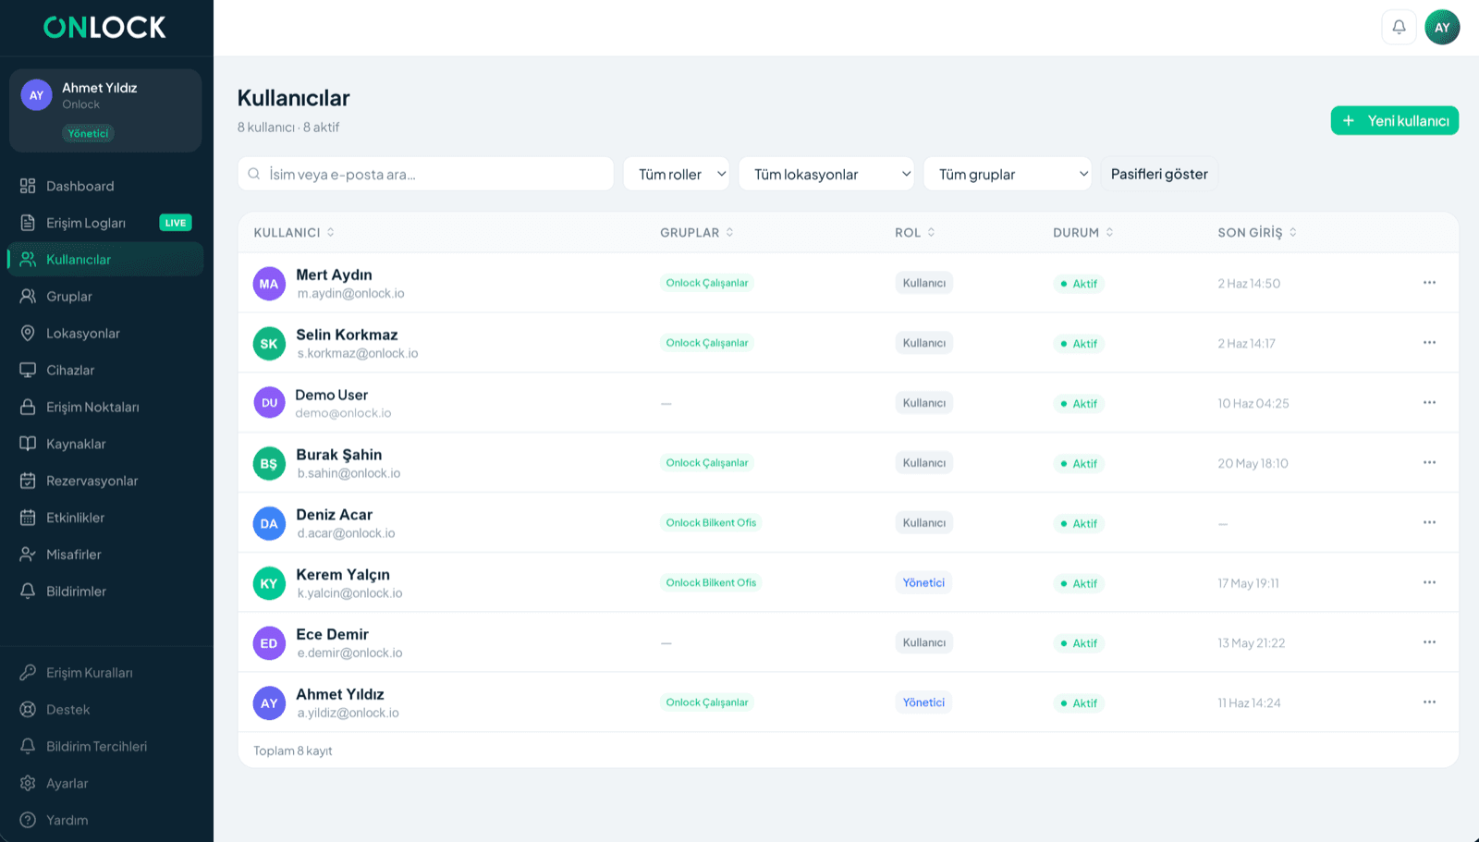This screenshot has width=1479, height=842.
Task: Open Lokasyonlar in the sidebar
Action: 105,334
